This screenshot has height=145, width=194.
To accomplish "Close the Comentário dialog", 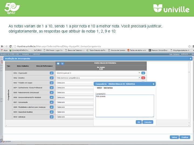I will click(x=153, y=84).
